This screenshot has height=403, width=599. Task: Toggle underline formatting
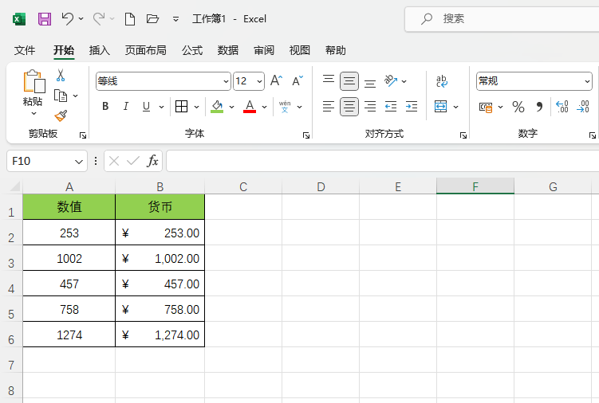146,107
